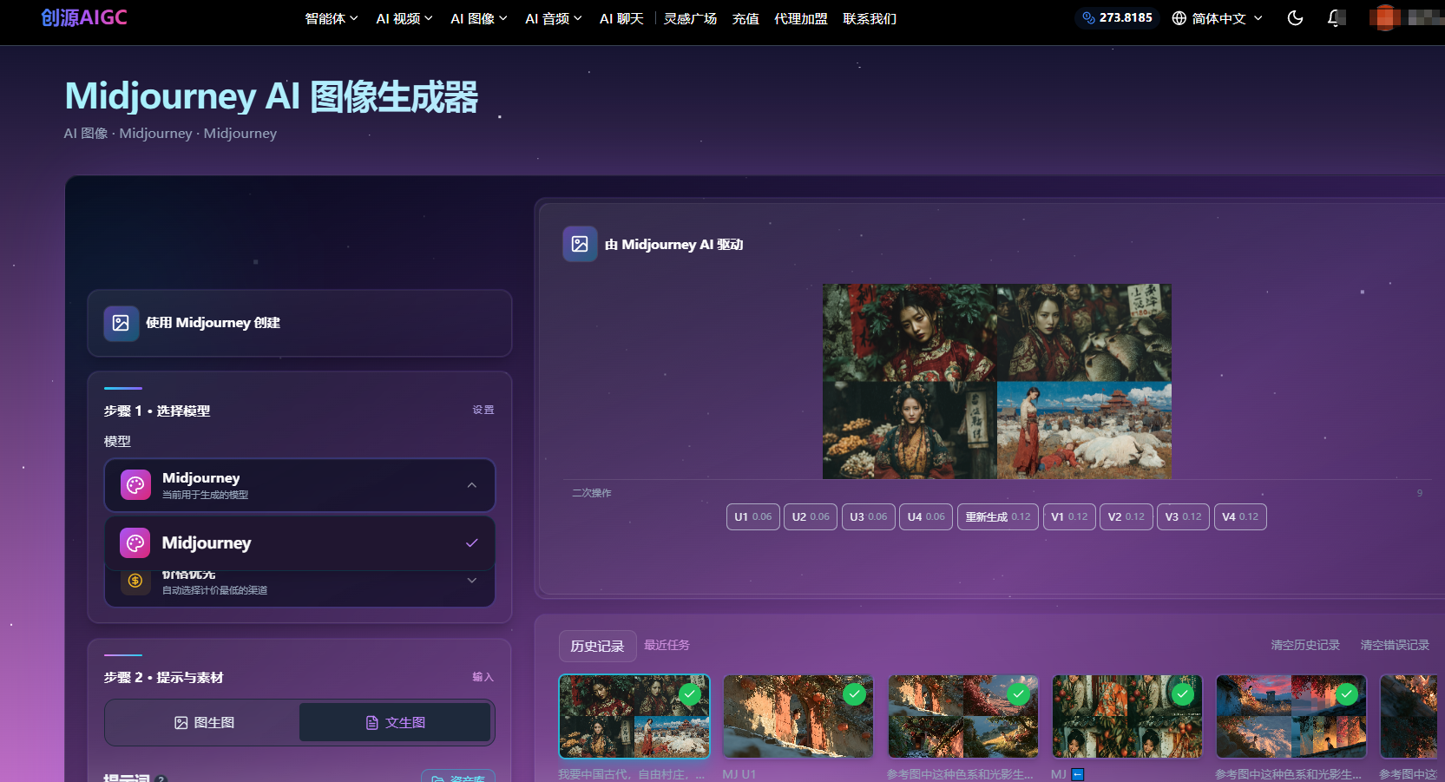This screenshot has height=782, width=1445.
Task: Choose the checked Midjourney model option
Action: (300, 543)
